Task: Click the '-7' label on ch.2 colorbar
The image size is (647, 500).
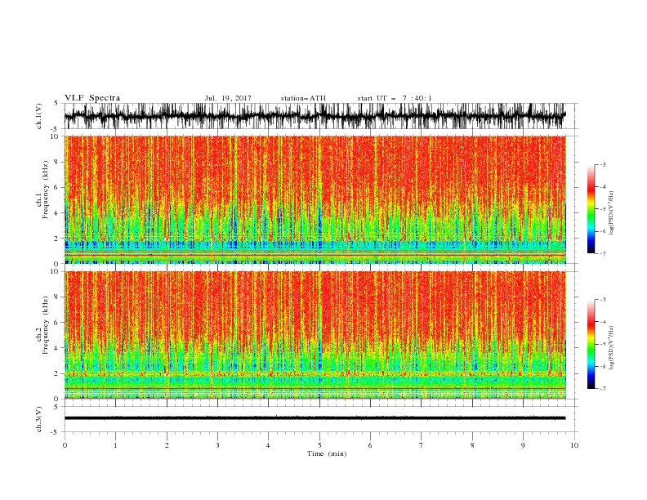Action: 603,389
